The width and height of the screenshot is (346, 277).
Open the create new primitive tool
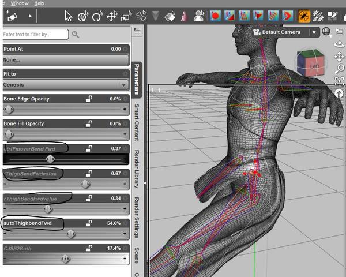(12, 16)
